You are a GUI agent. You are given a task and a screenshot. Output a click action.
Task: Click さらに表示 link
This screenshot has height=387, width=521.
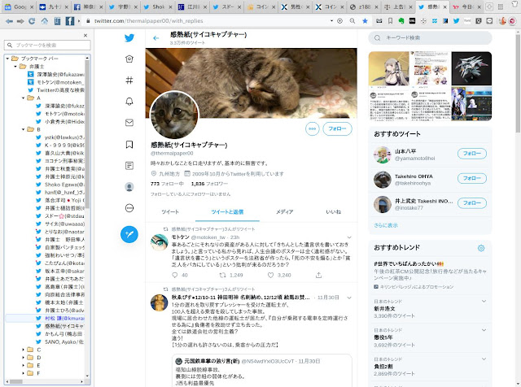click(386, 225)
